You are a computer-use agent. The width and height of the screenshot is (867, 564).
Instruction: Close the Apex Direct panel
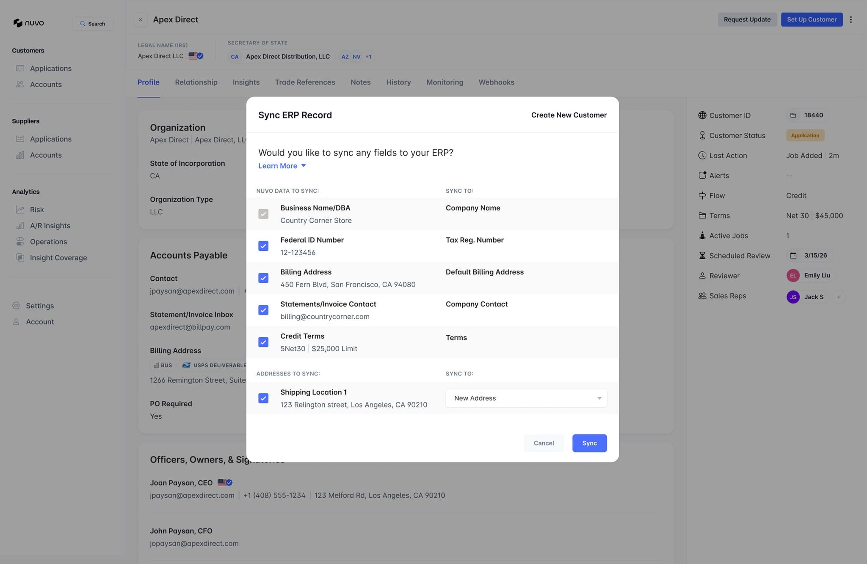pos(141,19)
